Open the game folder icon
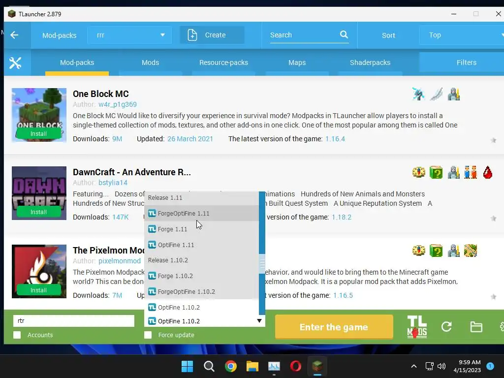This screenshot has width=504, height=378. [x=476, y=327]
